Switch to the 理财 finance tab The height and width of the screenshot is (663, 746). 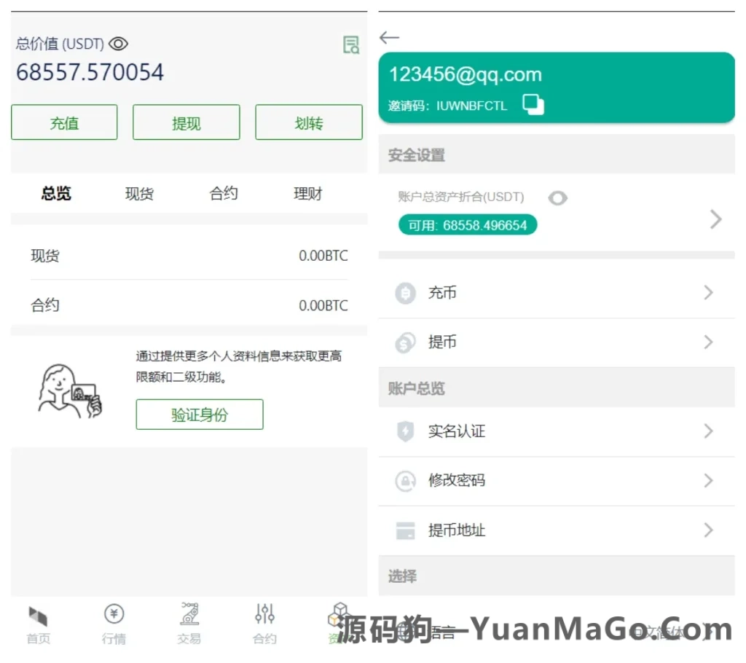coord(307,193)
